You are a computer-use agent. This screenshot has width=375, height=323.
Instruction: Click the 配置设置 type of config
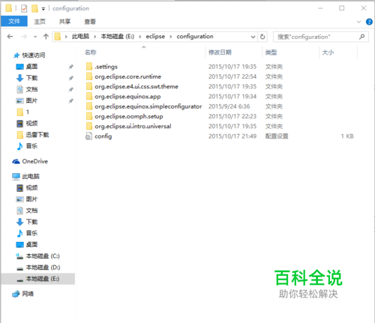[x=277, y=136]
